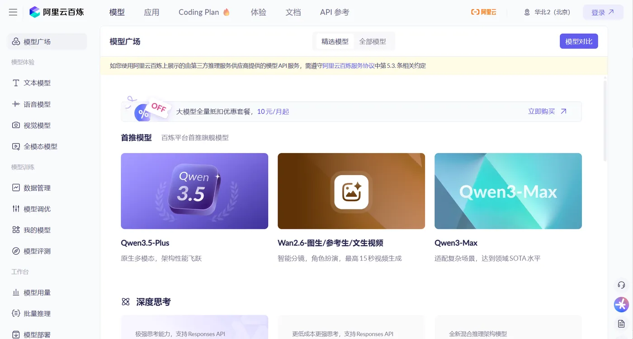Click the Wan2.6 brown banner thumbnail
Viewport: 633px width, 339px height.
click(x=351, y=191)
